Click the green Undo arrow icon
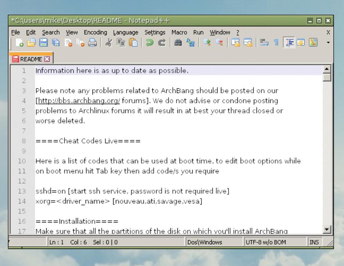344x266 pixels. point(149,42)
